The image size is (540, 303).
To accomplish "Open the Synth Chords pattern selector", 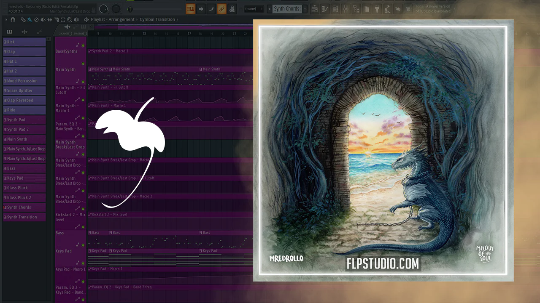I will 286,8.
